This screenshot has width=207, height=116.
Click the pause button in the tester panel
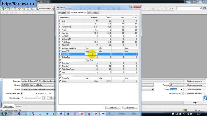(x=44, y=98)
